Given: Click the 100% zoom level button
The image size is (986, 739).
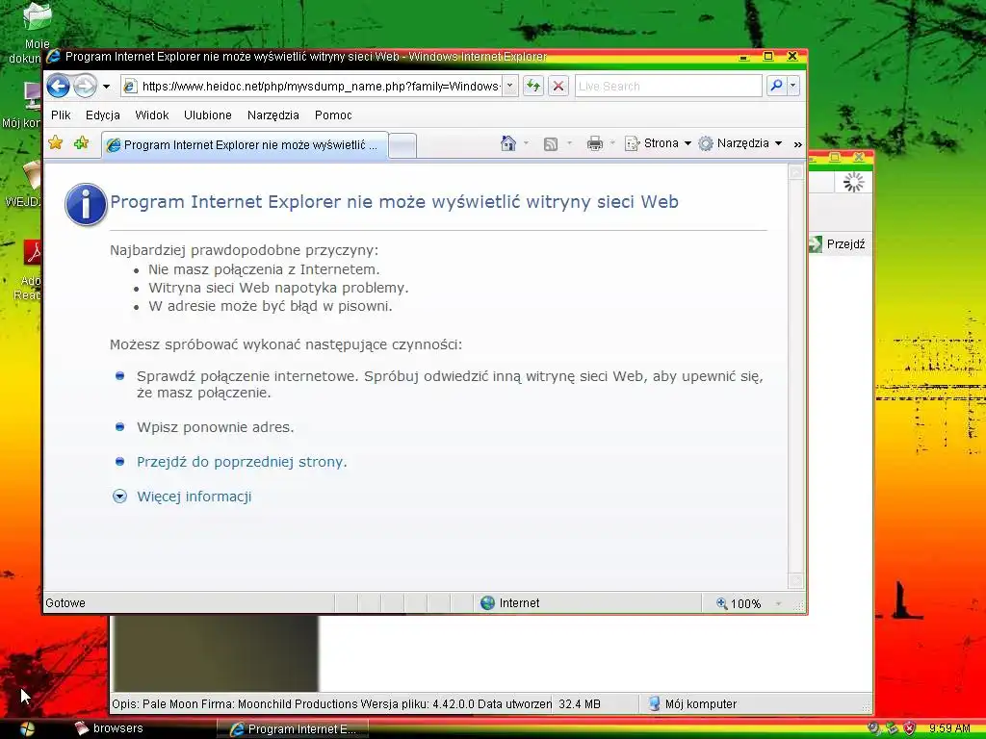Looking at the screenshot, I should (739, 603).
